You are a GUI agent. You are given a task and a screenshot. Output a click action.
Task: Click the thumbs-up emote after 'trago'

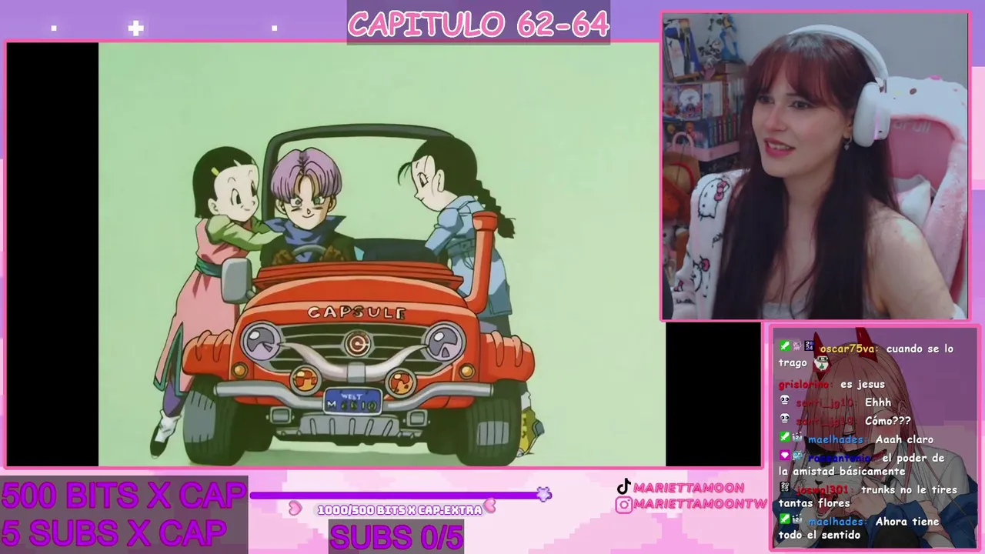[822, 362]
